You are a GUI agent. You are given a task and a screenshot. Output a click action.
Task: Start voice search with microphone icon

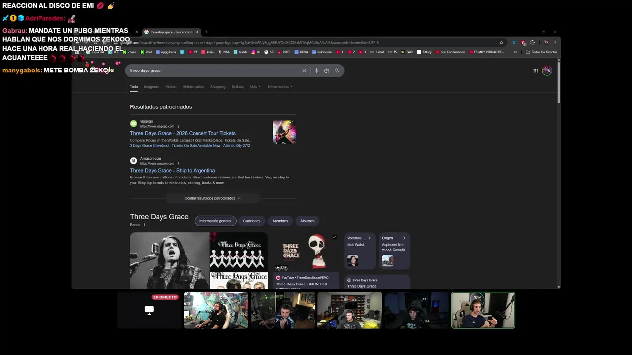tap(316, 71)
